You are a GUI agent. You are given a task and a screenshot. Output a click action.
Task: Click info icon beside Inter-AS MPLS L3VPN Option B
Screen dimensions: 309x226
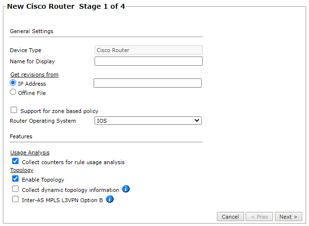pyautogui.click(x=110, y=199)
